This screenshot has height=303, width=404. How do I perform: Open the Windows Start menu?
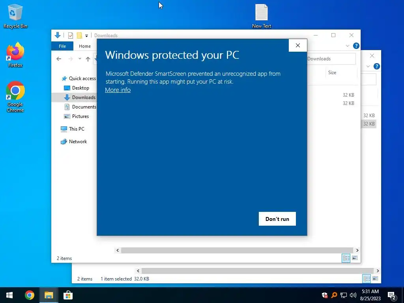tap(9, 295)
